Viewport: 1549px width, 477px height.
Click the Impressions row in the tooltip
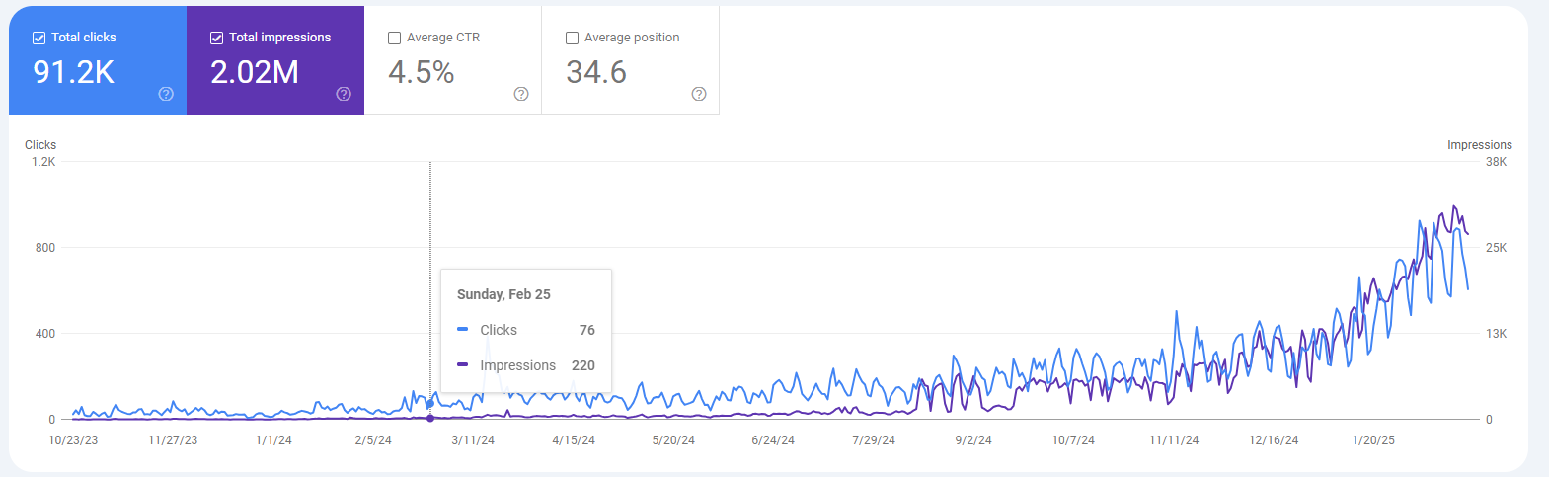pos(526,365)
